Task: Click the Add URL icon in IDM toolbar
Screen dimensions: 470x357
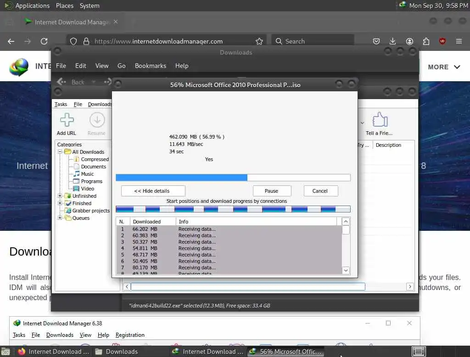Action: 67,120
